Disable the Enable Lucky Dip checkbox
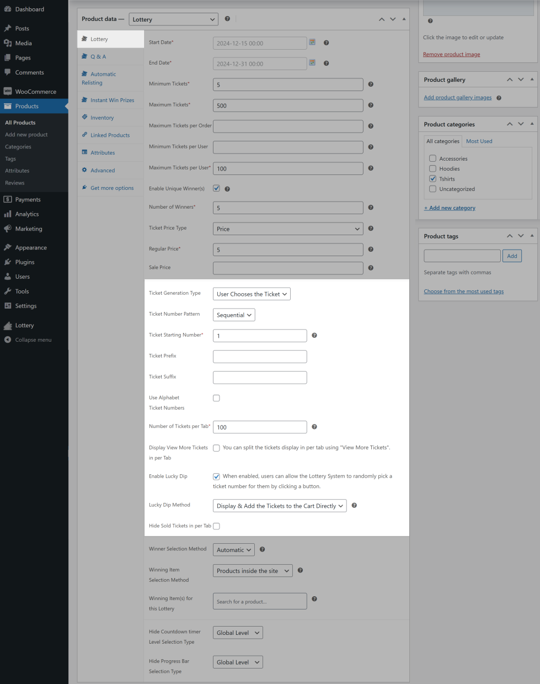Viewport: 540px width, 684px height. point(216,476)
